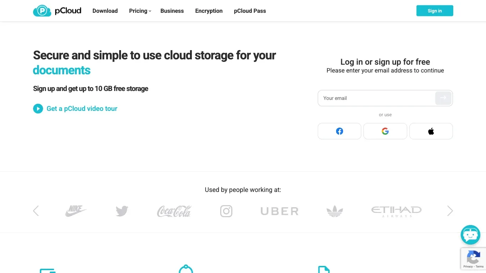Open the reCAPTCHA Privacy link
Screen dimensions: 486x273
tap(468, 267)
